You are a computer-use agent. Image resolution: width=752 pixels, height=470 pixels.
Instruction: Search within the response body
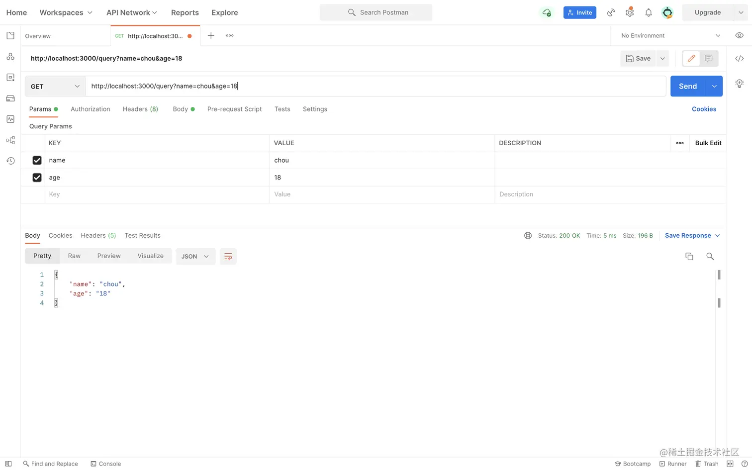tap(710, 256)
